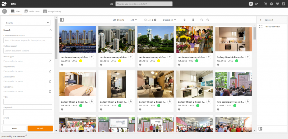Go to next page arrow

[x=155, y=20]
